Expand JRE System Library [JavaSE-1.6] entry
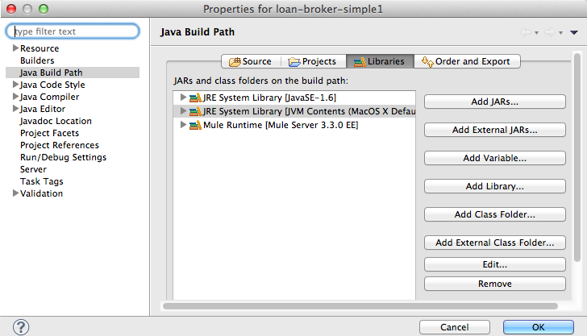The image size is (587, 336). click(183, 97)
